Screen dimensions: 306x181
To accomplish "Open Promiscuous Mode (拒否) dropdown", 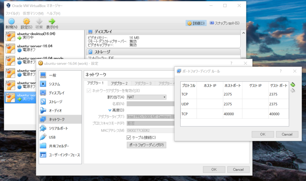I will (x=150, y=123).
